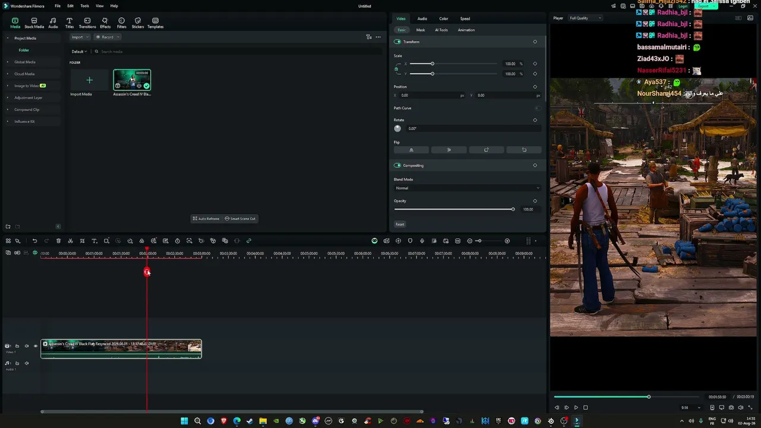Click the link icon in timeline toolbar

249,241
